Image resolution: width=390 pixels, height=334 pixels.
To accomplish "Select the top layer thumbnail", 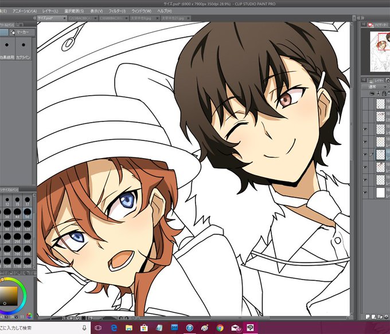I will click(380, 104).
